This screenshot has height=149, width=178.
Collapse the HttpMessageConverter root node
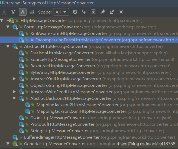pyautogui.click(x=2, y=21)
